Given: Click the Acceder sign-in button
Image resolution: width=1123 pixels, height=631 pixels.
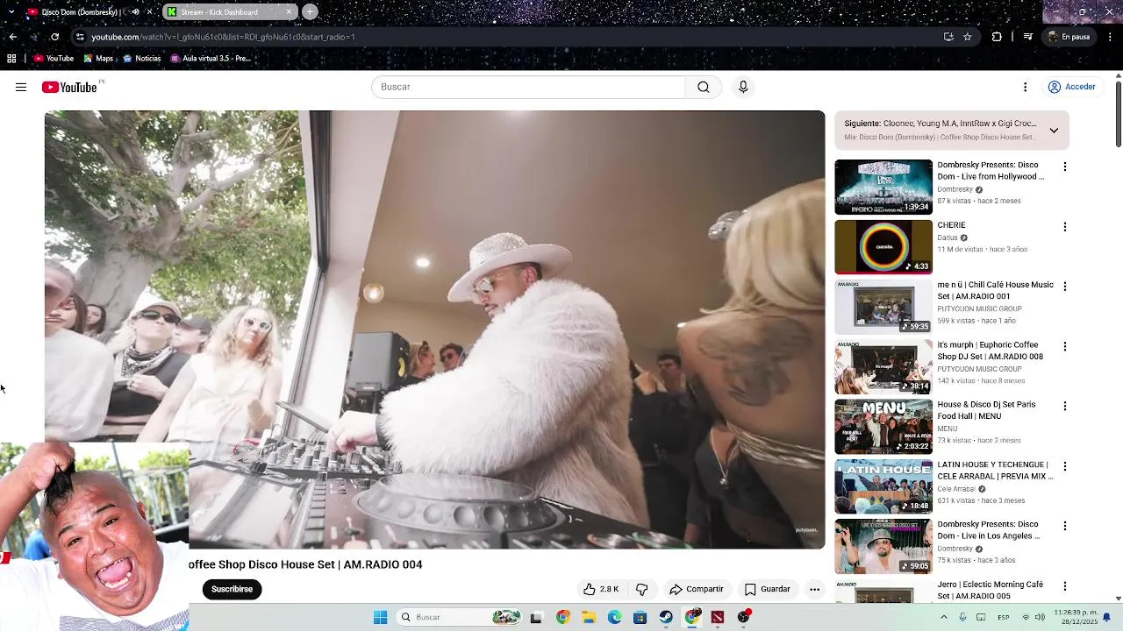Looking at the screenshot, I should coord(1071,87).
